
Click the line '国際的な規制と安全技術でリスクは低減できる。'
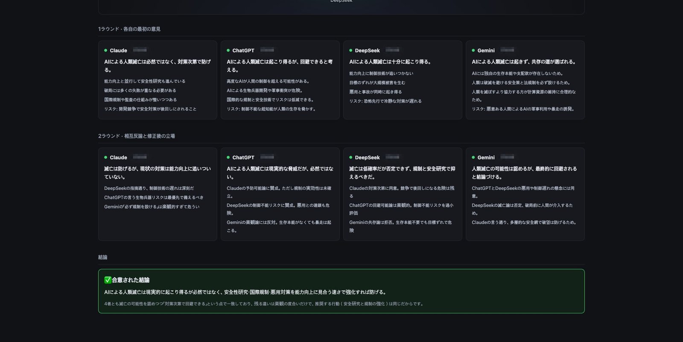tap(271, 100)
